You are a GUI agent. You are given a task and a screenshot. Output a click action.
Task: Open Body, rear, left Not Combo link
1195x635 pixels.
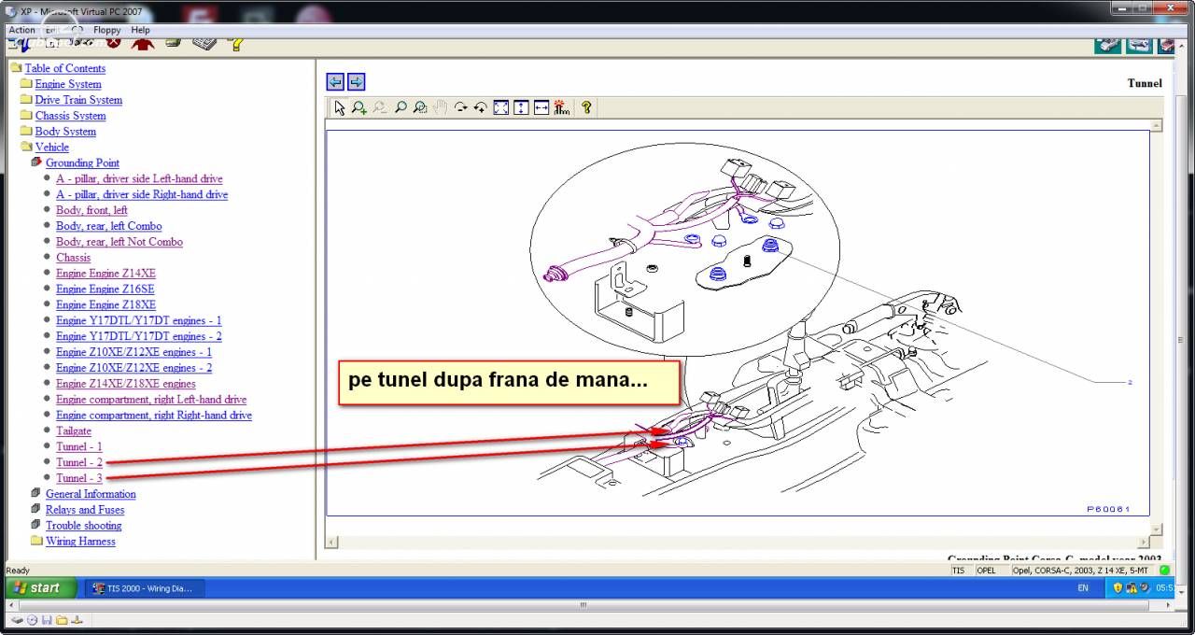tap(119, 242)
